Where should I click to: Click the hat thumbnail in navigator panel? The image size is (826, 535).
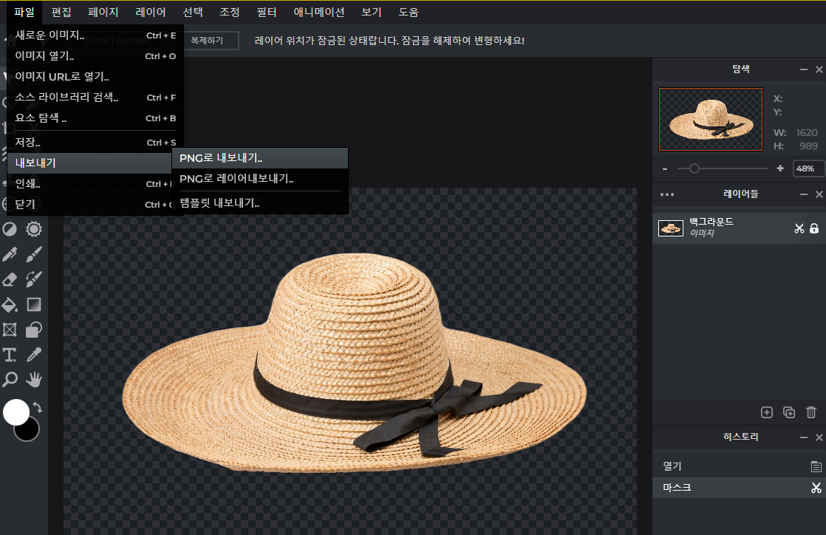click(x=711, y=119)
